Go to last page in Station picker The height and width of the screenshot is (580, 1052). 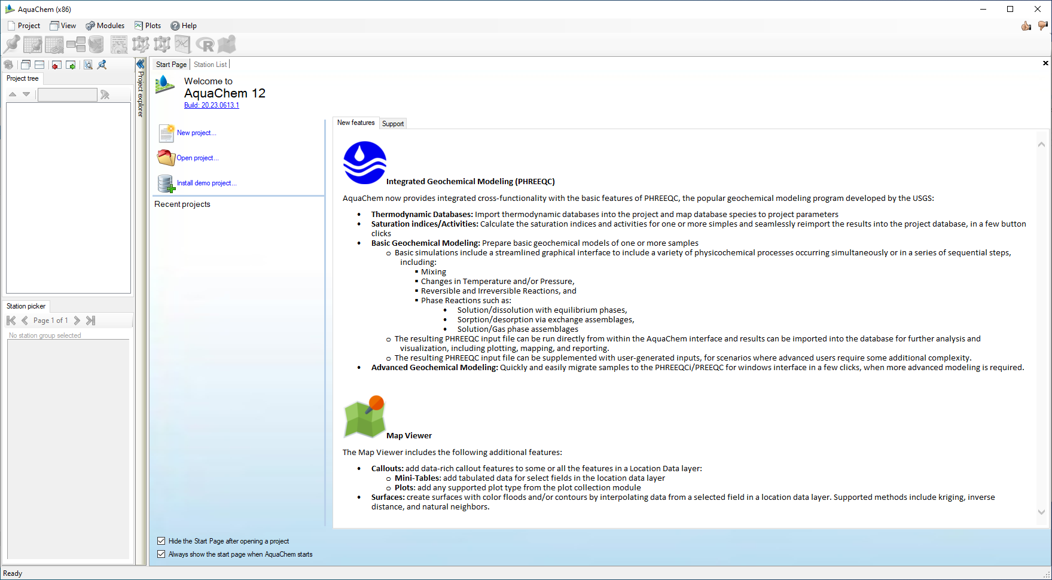[x=90, y=320]
